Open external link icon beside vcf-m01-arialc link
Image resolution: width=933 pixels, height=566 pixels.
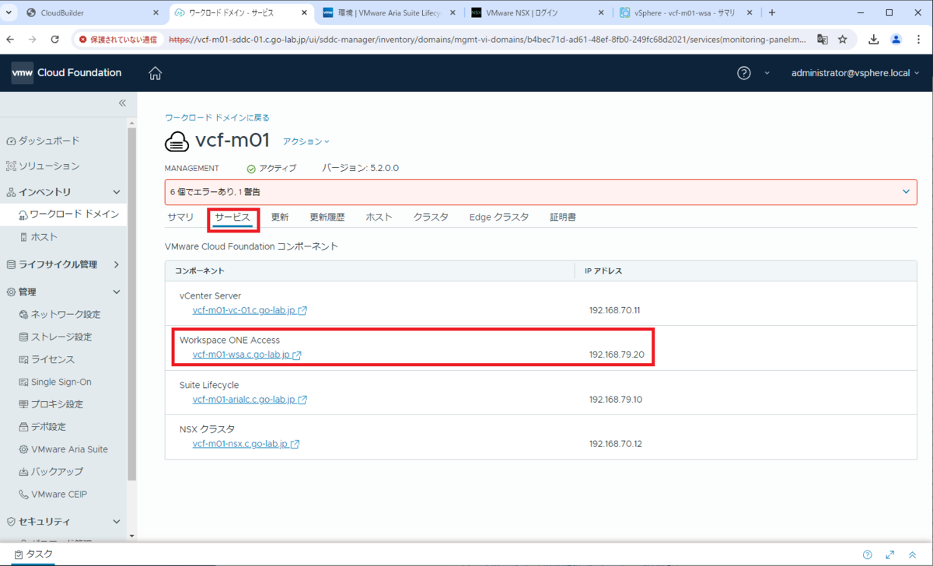click(302, 400)
